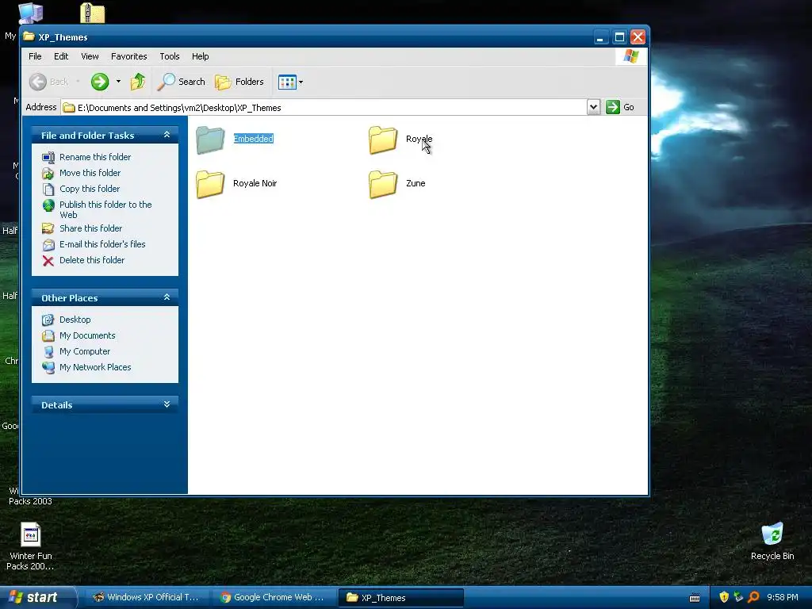Open the Forward history dropdown arrow
The height and width of the screenshot is (609, 812).
(x=118, y=82)
